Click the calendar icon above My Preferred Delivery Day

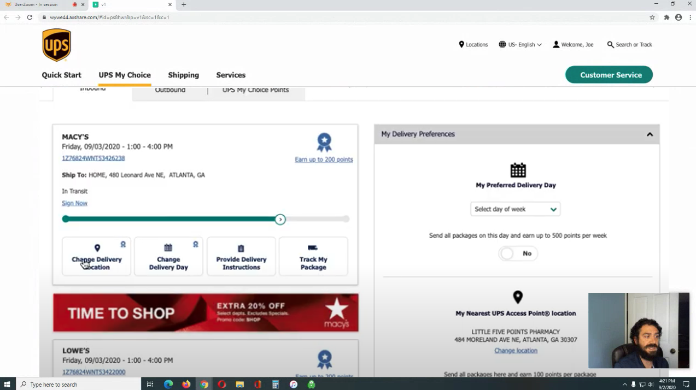(518, 170)
